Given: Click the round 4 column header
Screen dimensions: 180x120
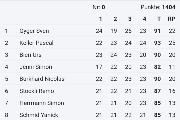Looking at the screenshot, I should click(x=145, y=19).
